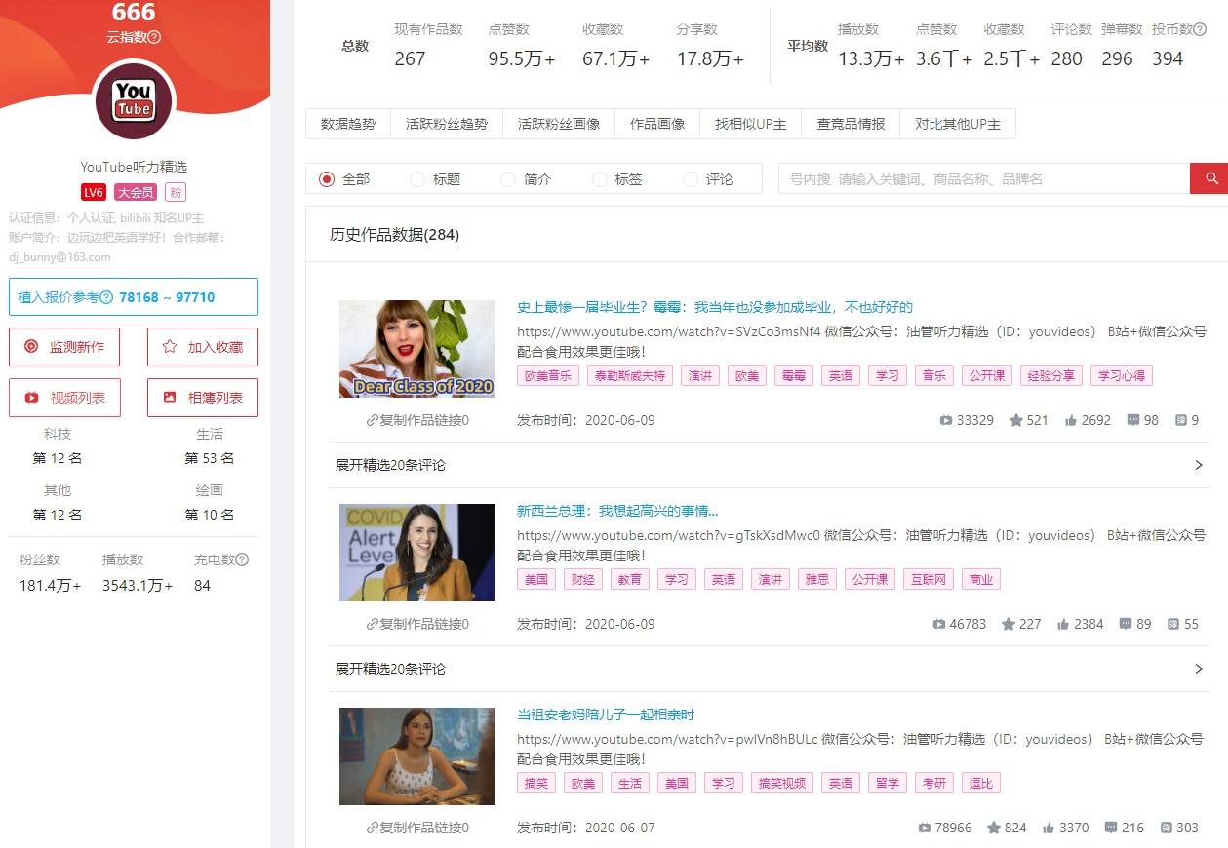1228x848 pixels.
Task: Click the help icon beside 充电数
Action: pyautogui.click(x=242, y=559)
